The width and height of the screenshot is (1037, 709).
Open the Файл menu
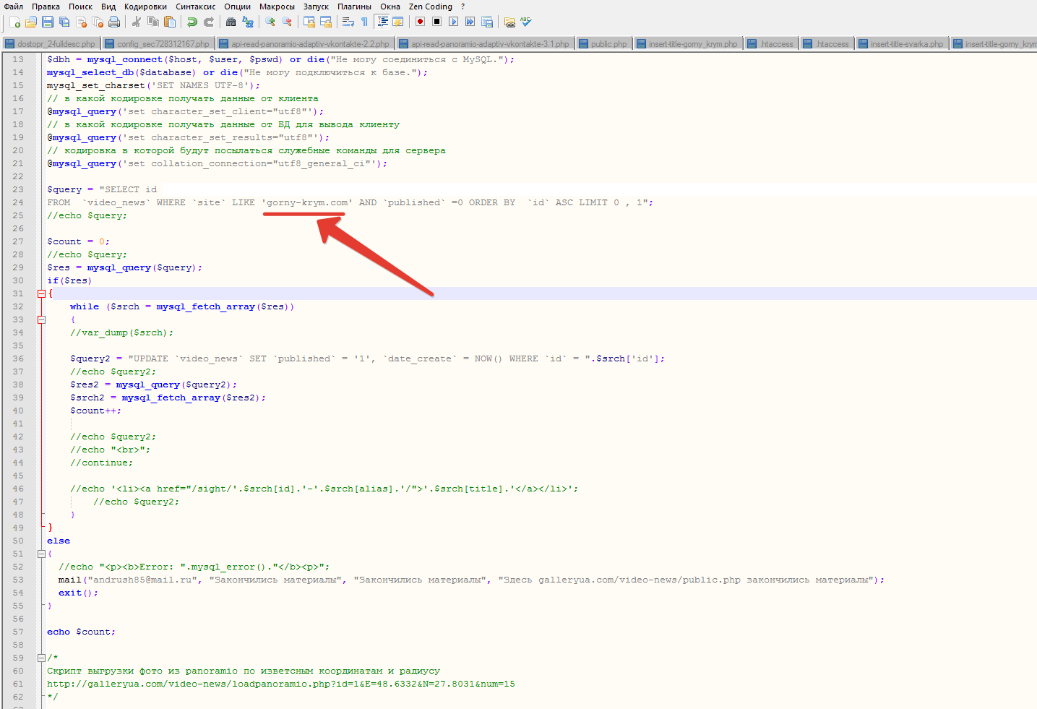click(x=14, y=7)
